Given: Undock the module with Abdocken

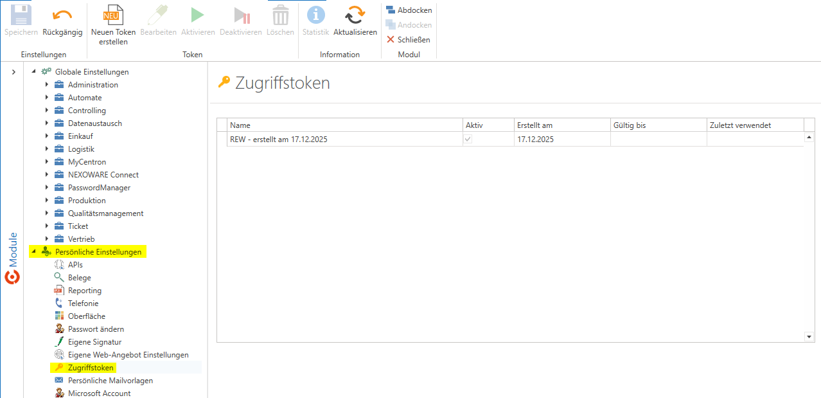Looking at the screenshot, I should coord(409,10).
